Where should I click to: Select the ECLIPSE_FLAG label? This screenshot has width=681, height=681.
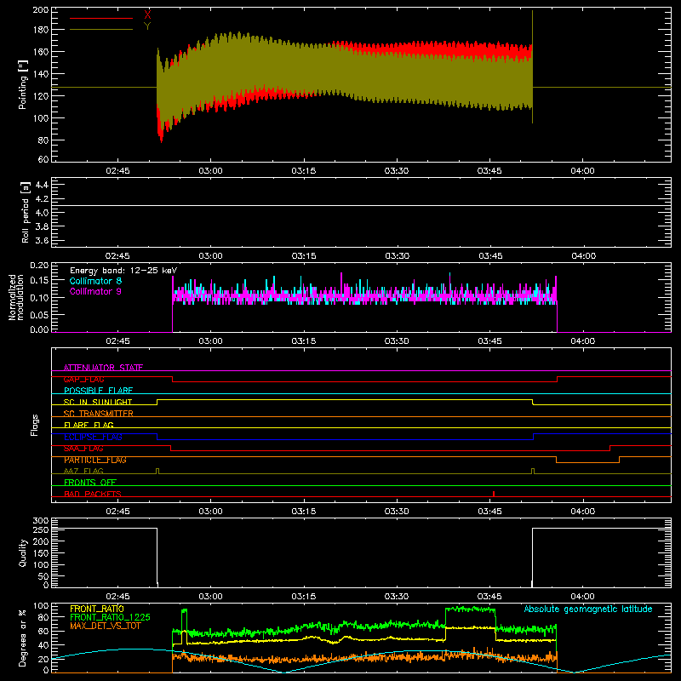pyautogui.click(x=93, y=437)
